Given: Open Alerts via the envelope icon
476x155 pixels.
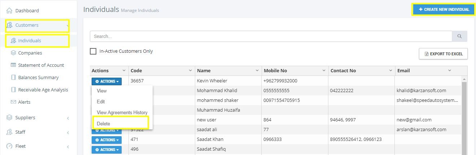Looking at the screenshot, I should point(13,102).
